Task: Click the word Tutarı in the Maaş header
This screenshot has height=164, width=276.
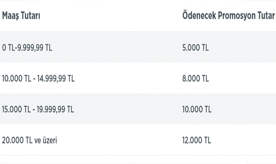Action: tap(30, 16)
